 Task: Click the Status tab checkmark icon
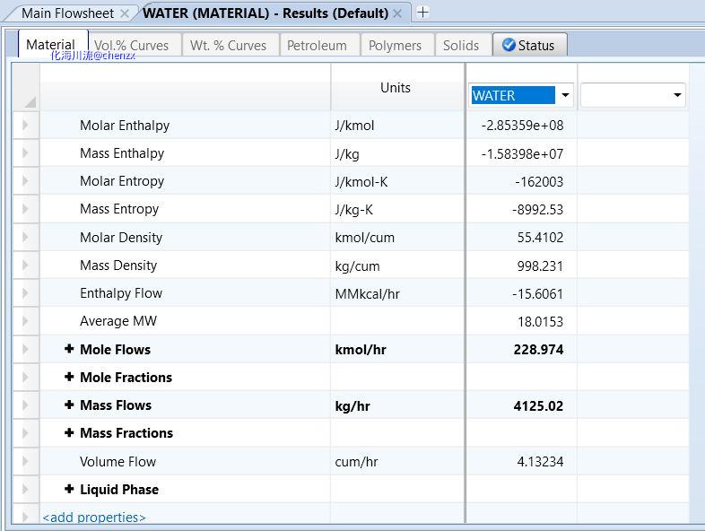pyautogui.click(x=509, y=45)
